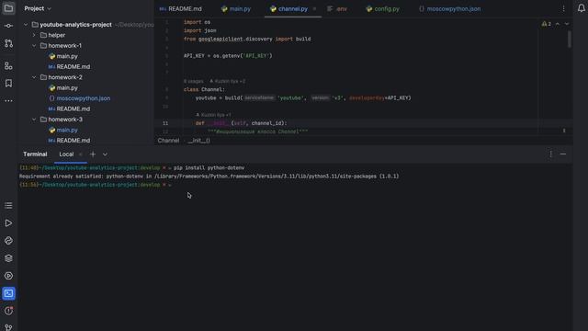The height and width of the screenshot is (331, 588).
Task: Click the 'import json' code line
Action: pyautogui.click(x=200, y=30)
